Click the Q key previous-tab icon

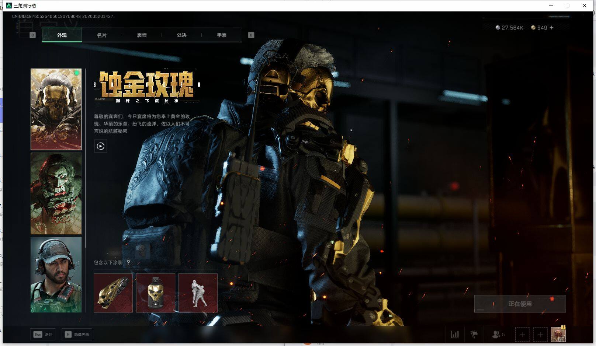pyautogui.click(x=32, y=35)
